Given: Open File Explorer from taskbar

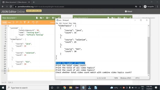Looking at the screenshot, I should click(70, 88).
